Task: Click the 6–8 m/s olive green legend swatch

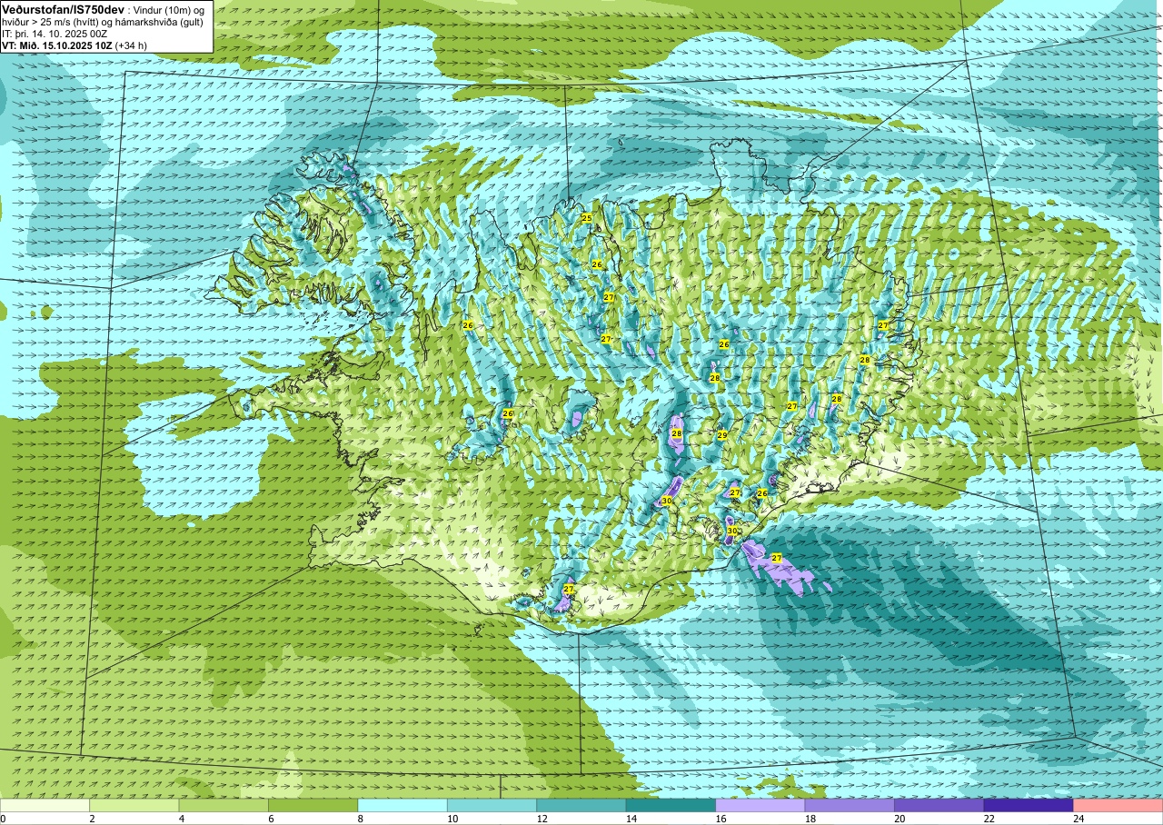Action: click(313, 805)
